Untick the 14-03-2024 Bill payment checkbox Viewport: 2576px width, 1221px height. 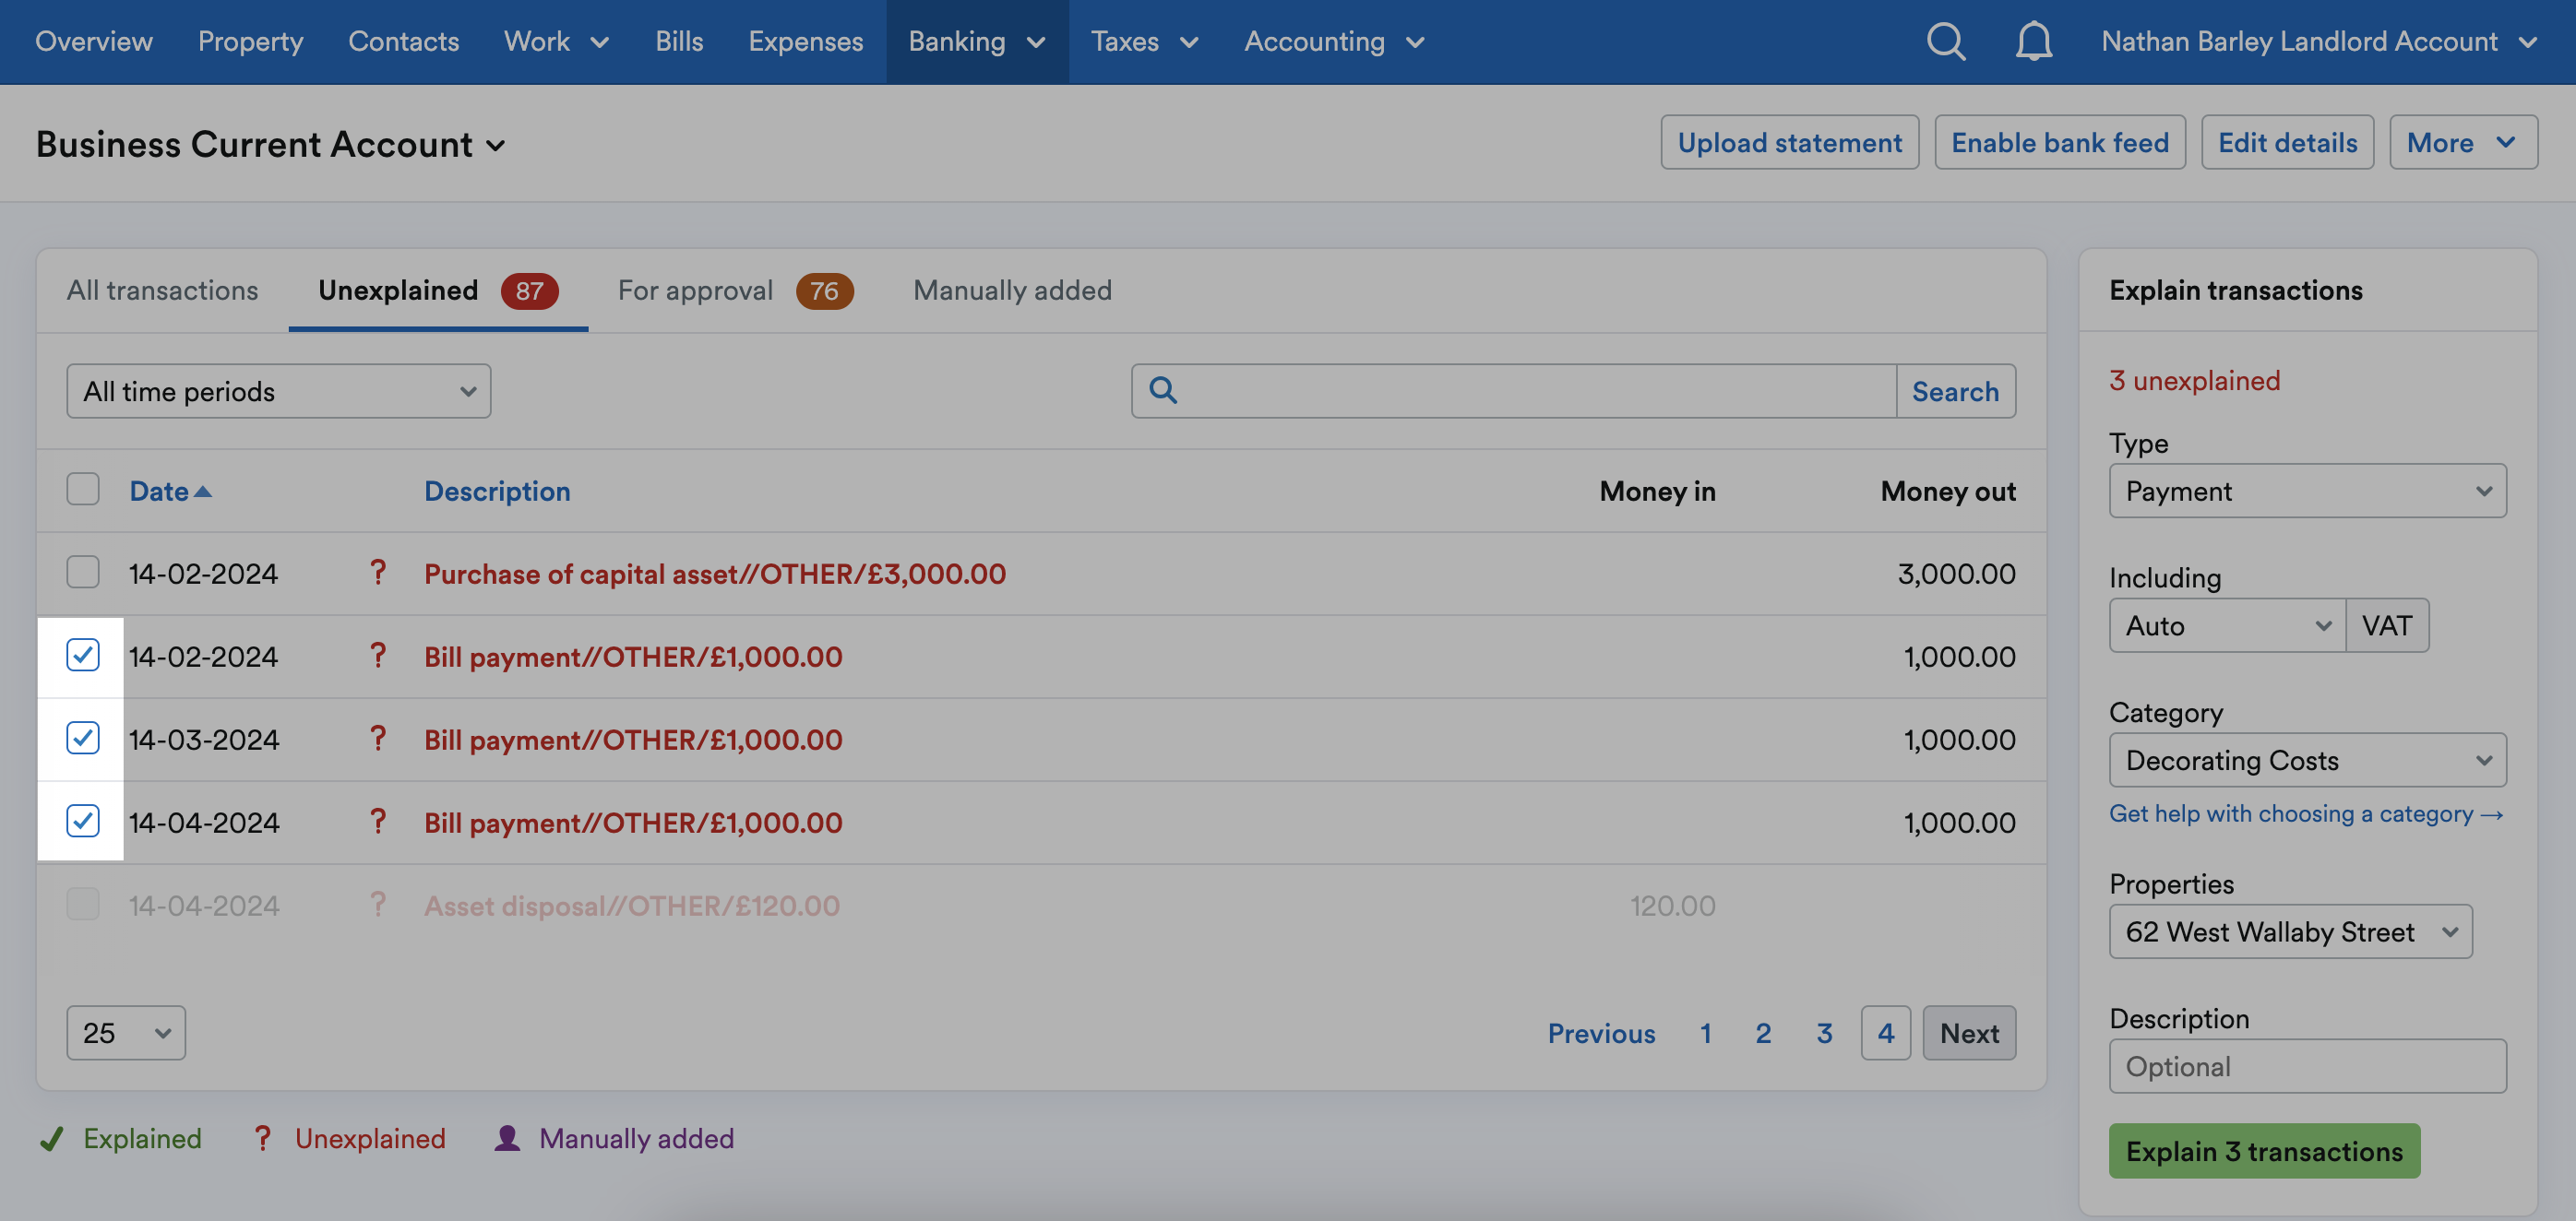pos(83,739)
